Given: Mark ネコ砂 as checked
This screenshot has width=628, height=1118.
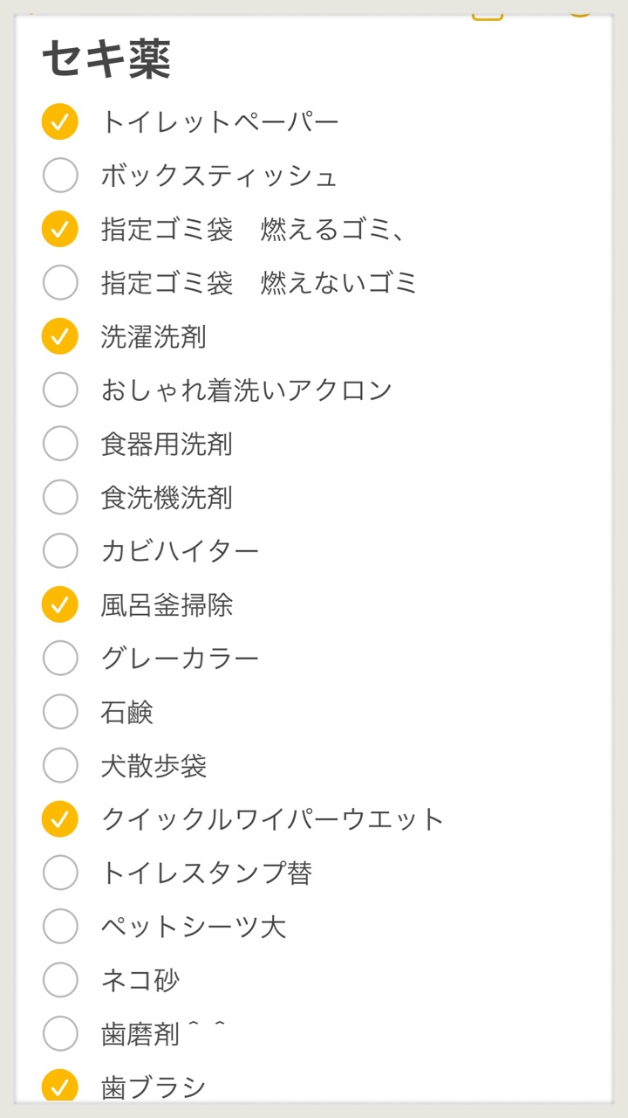Looking at the screenshot, I should pos(60,979).
